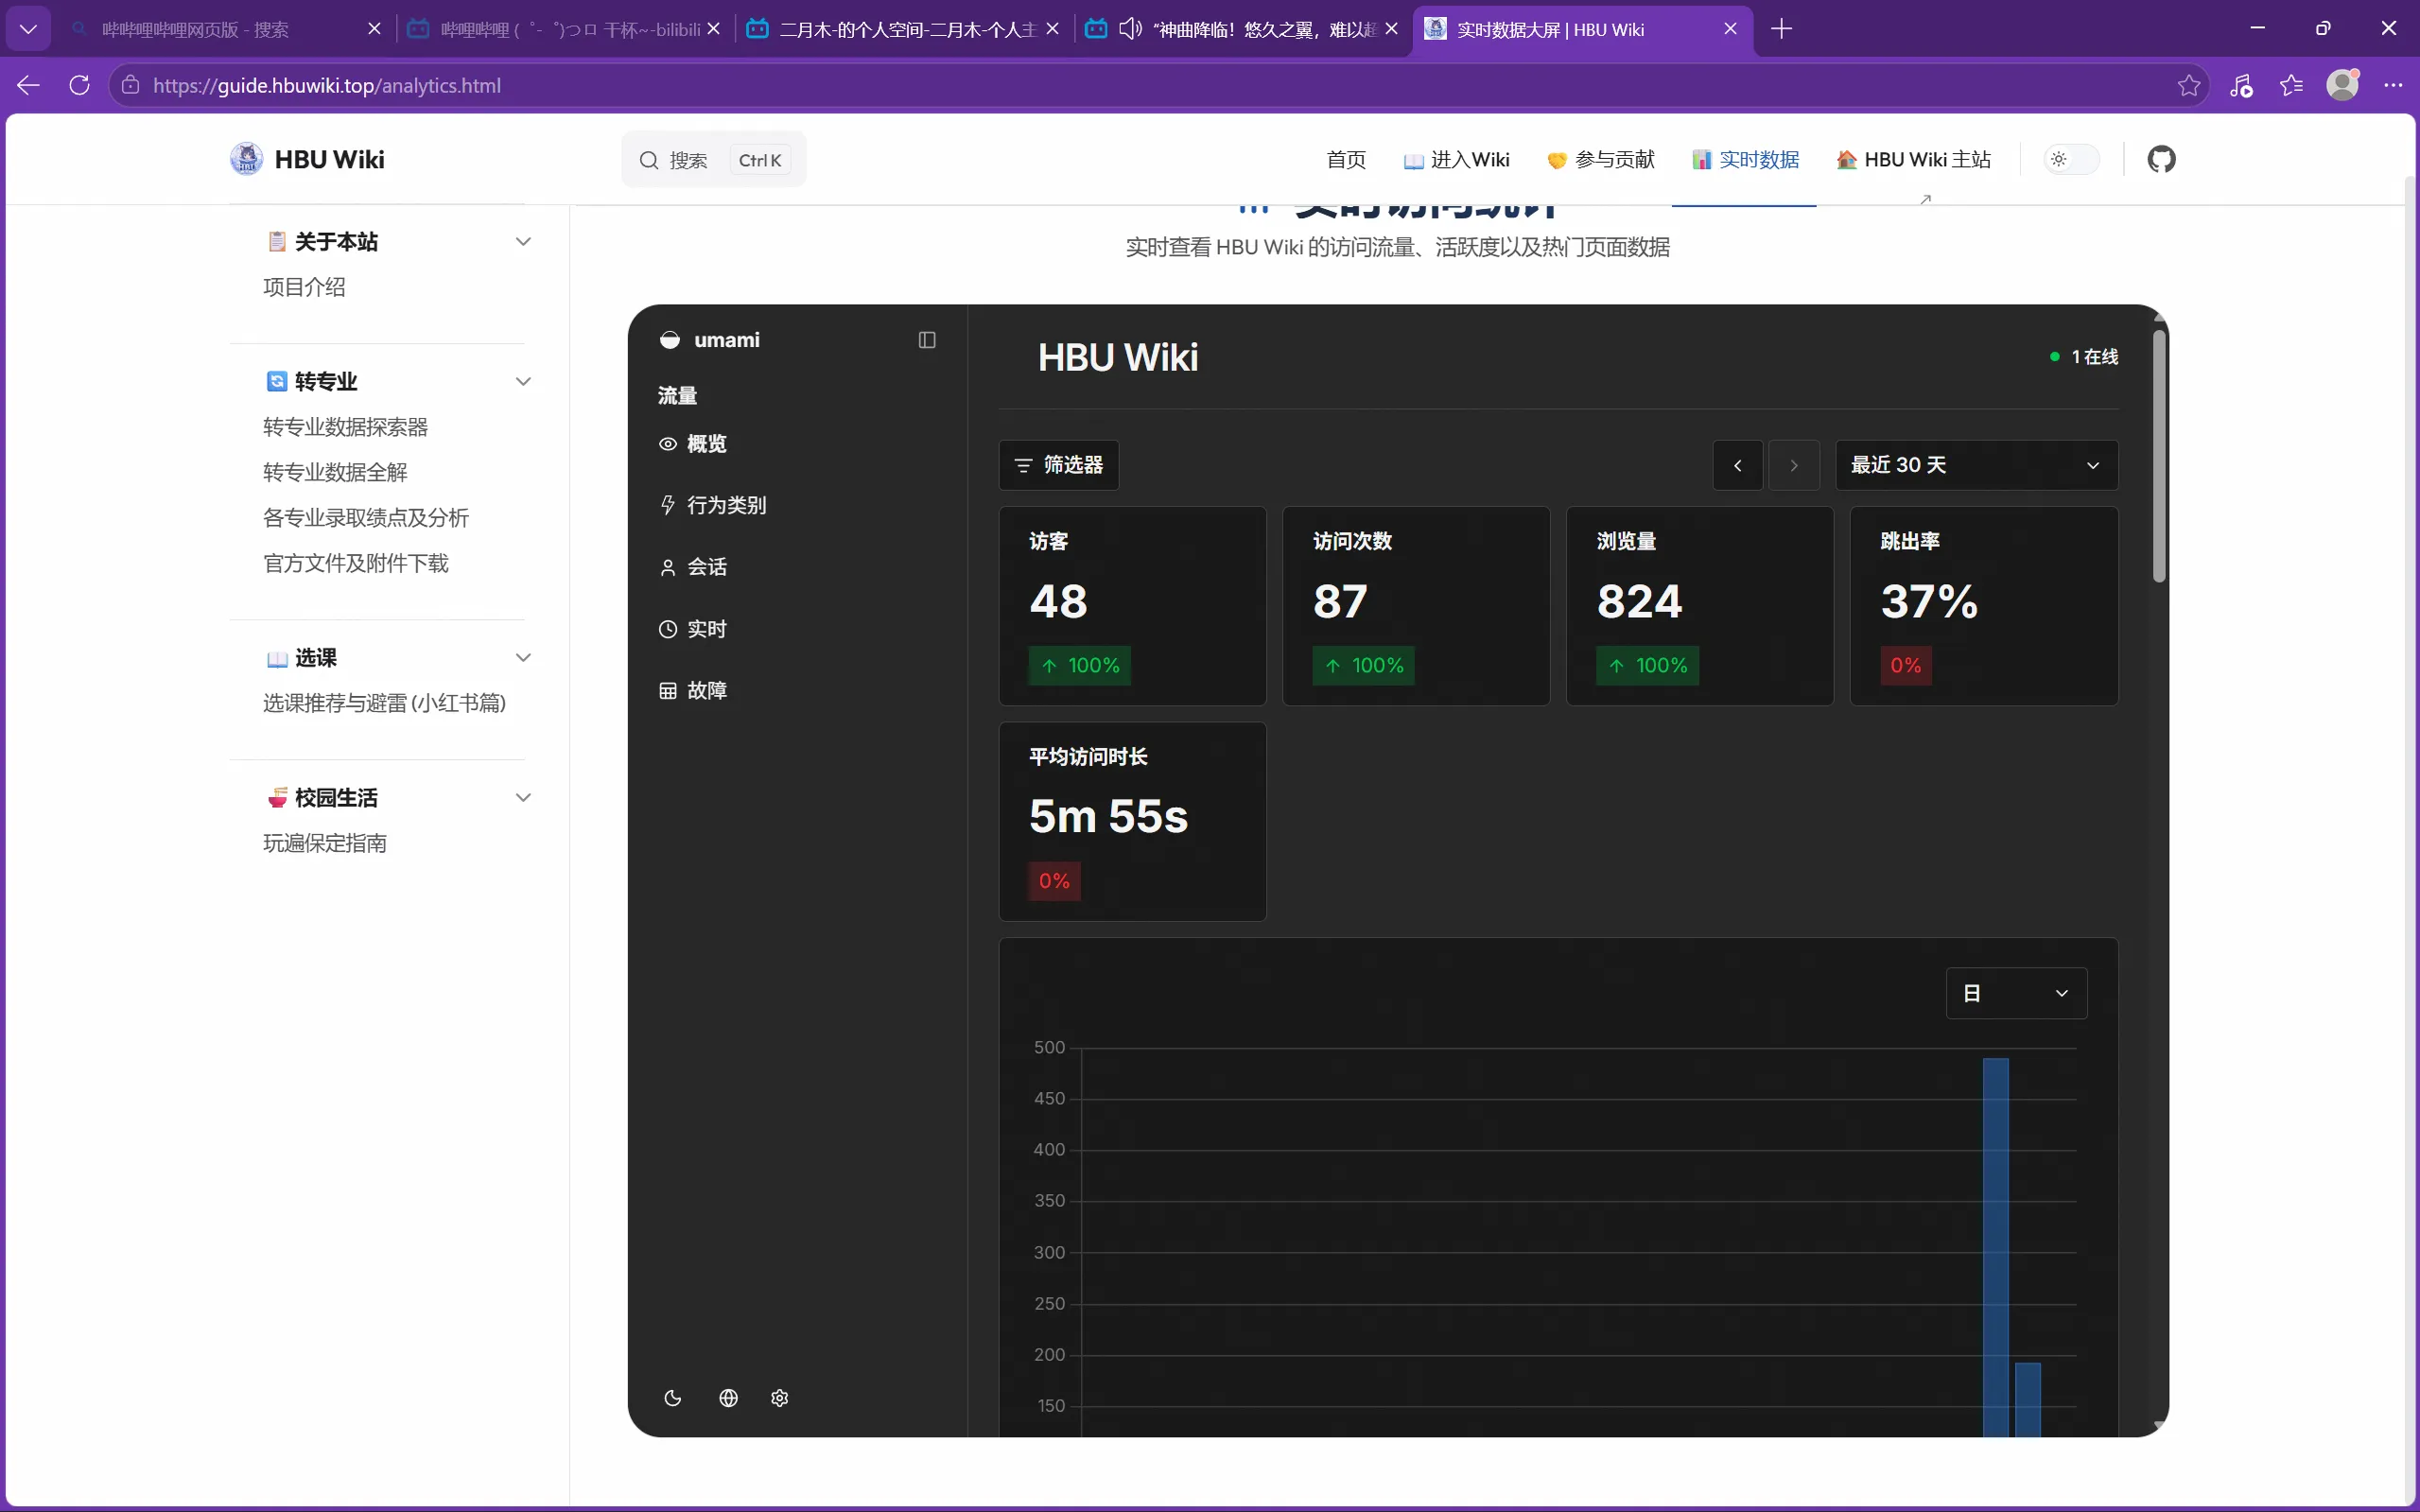
Task: Open the GitHub repository icon
Action: pos(2161,159)
